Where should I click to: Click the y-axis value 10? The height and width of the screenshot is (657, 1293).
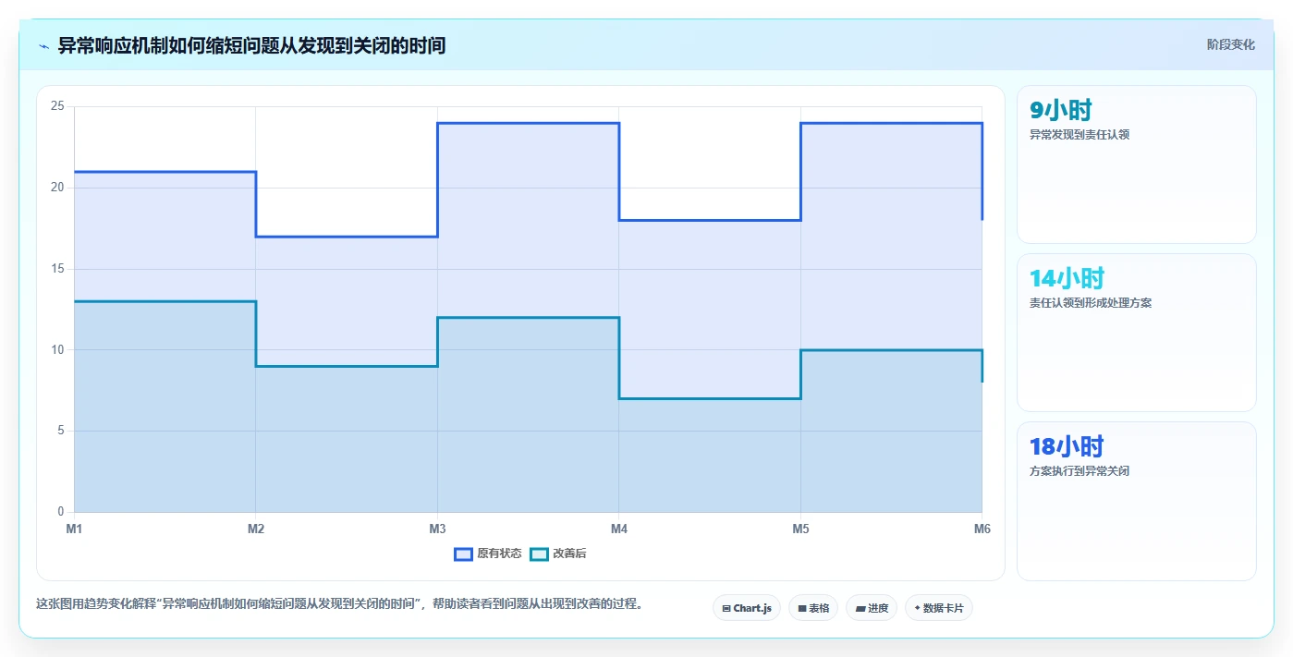tap(57, 349)
